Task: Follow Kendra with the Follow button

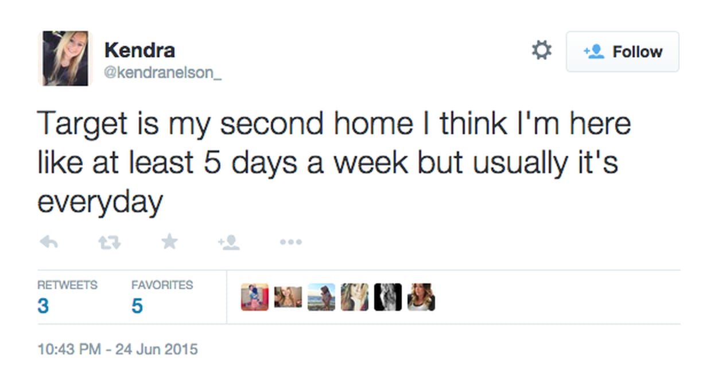Action: [622, 52]
